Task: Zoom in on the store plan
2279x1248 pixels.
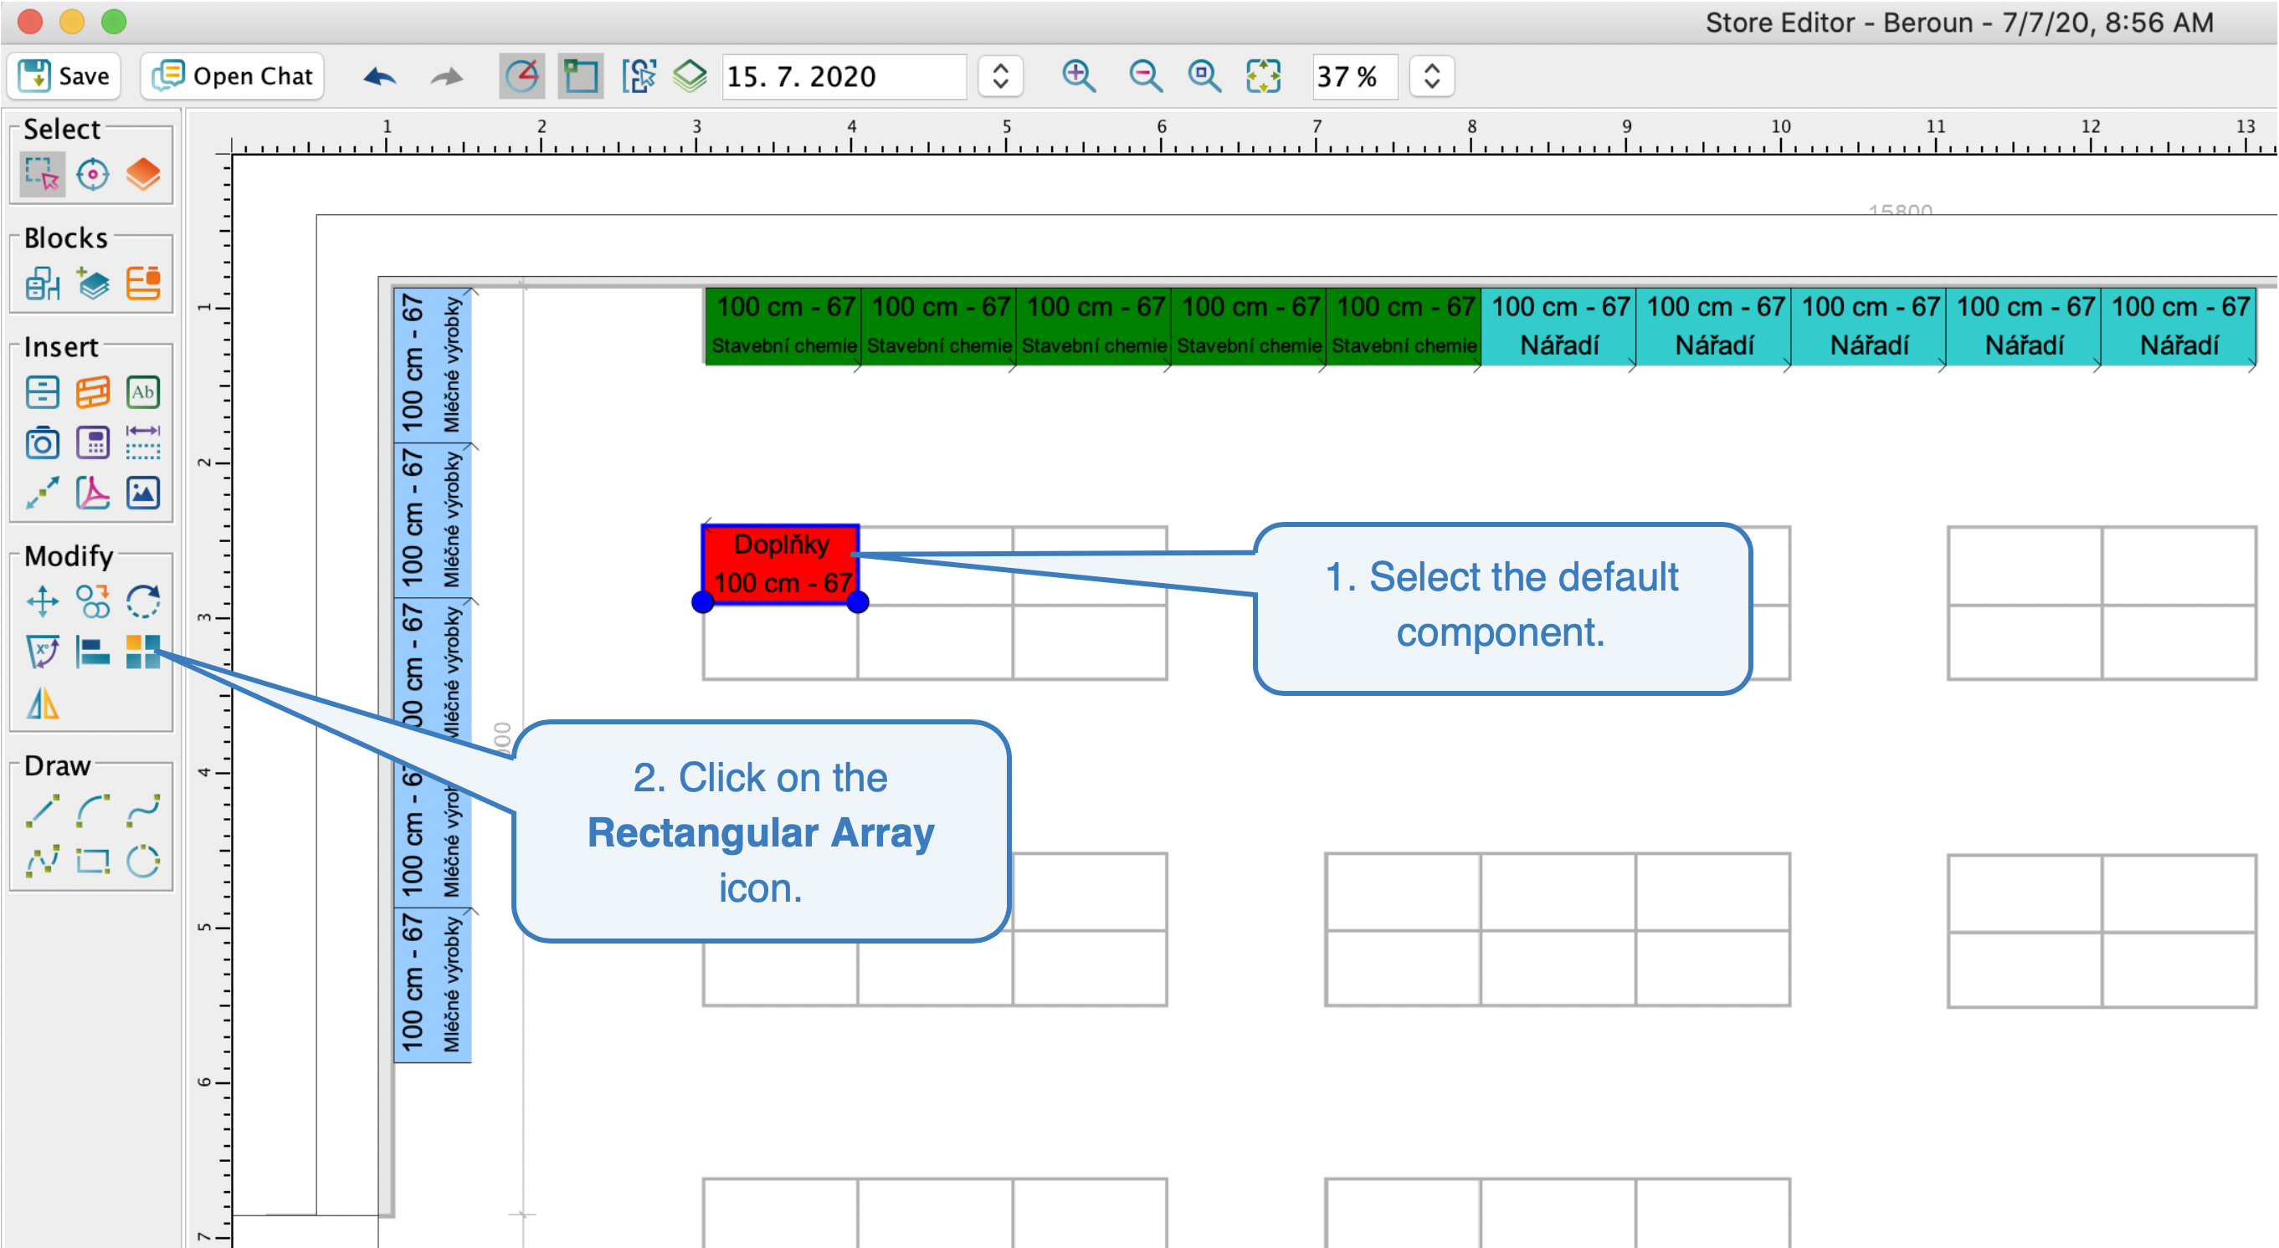Action: [1079, 76]
